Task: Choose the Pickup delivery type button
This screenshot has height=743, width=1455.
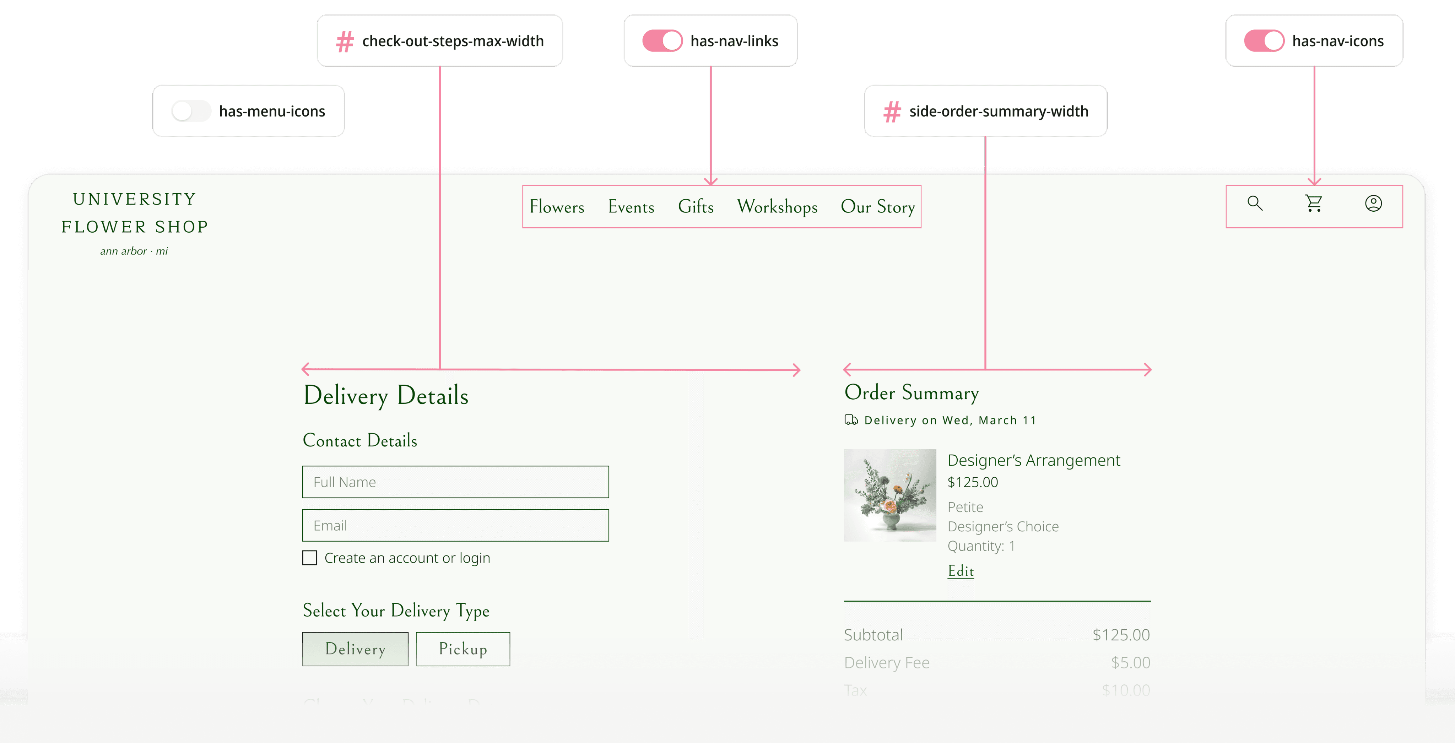Action: coord(463,649)
